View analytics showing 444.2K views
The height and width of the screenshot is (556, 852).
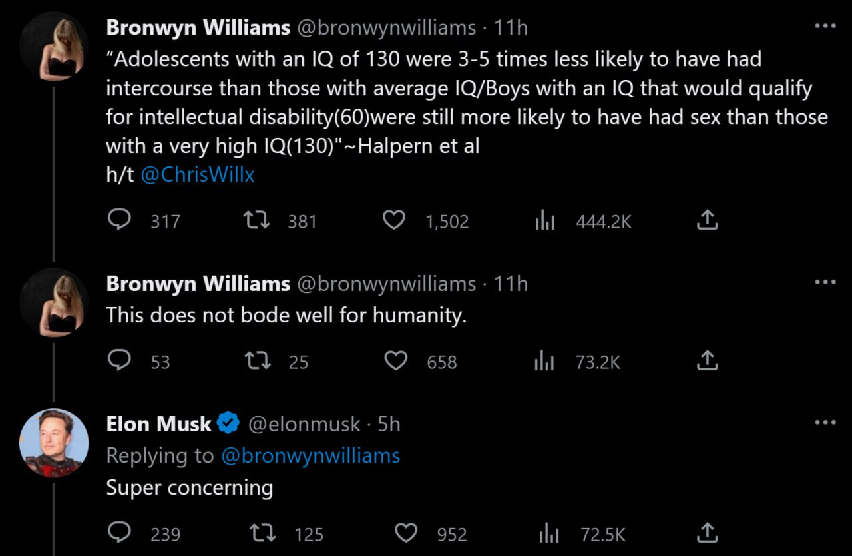[544, 220]
